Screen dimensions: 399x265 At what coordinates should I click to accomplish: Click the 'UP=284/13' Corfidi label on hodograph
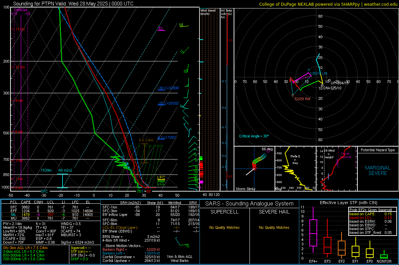tap(339, 83)
